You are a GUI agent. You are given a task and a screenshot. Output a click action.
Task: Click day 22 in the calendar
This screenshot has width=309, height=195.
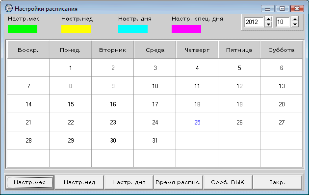[70, 122]
